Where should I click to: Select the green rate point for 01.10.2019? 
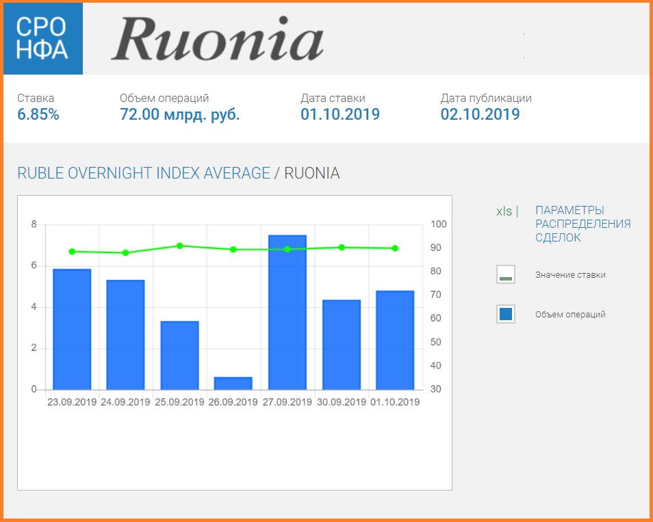click(x=395, y=248)
